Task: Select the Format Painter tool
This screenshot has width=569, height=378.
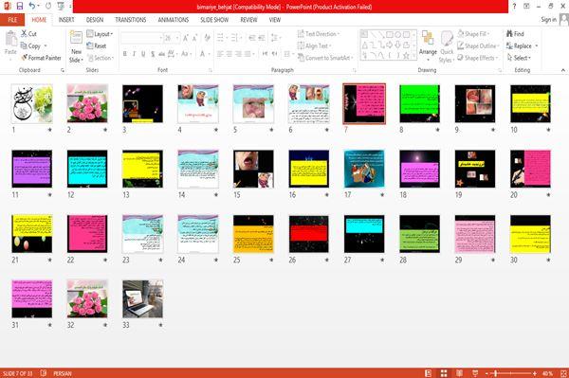Action: (x=41, y=58)
